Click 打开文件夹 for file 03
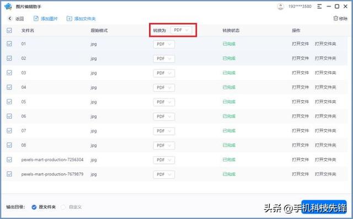The image size is (353, 219). coord(325,73)
